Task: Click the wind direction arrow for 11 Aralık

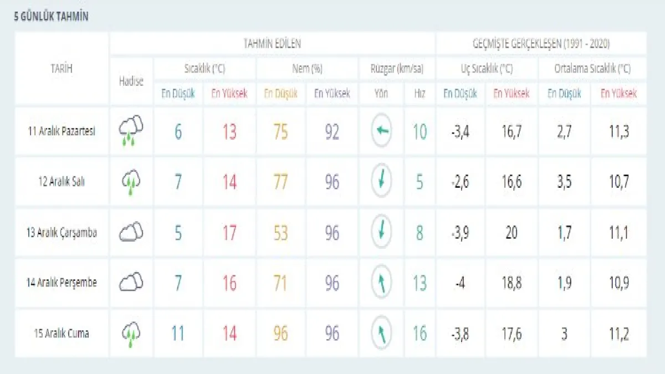Action: 381,131
